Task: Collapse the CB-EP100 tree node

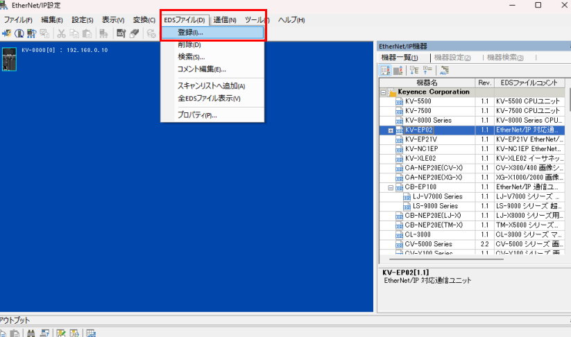Action: point(391,187)
